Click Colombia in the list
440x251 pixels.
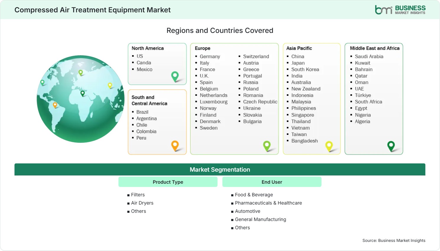146,131
